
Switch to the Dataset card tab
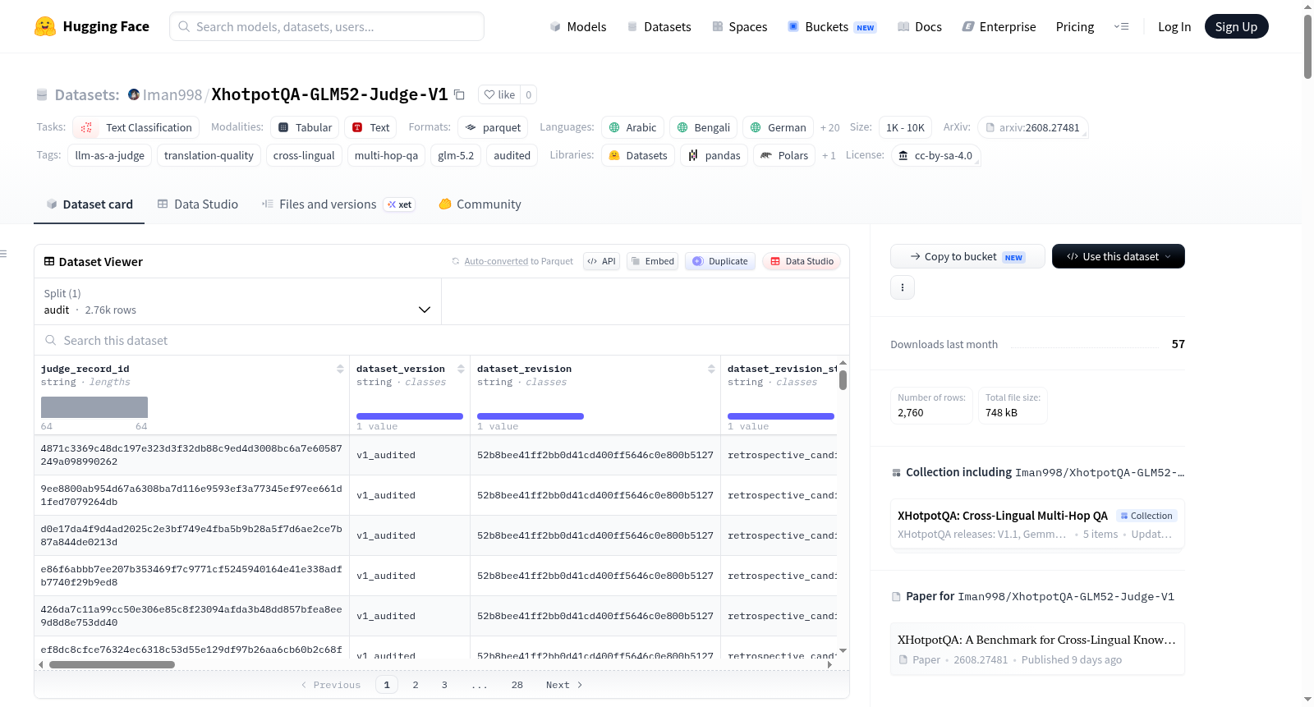click(90, 204)
